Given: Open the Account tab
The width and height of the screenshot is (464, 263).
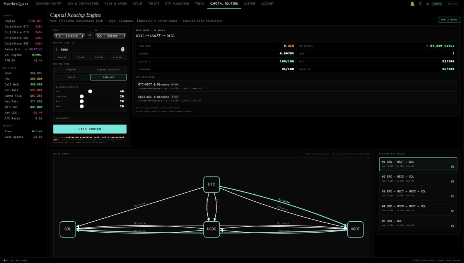Looking at the screenshot, I should tap(267, 3).
